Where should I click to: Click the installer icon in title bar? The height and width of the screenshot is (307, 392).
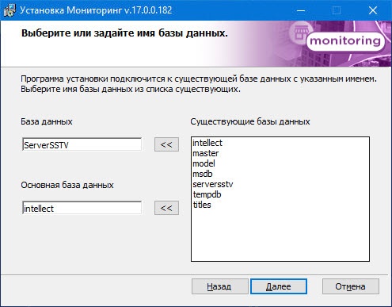click(x=10, y=10)
